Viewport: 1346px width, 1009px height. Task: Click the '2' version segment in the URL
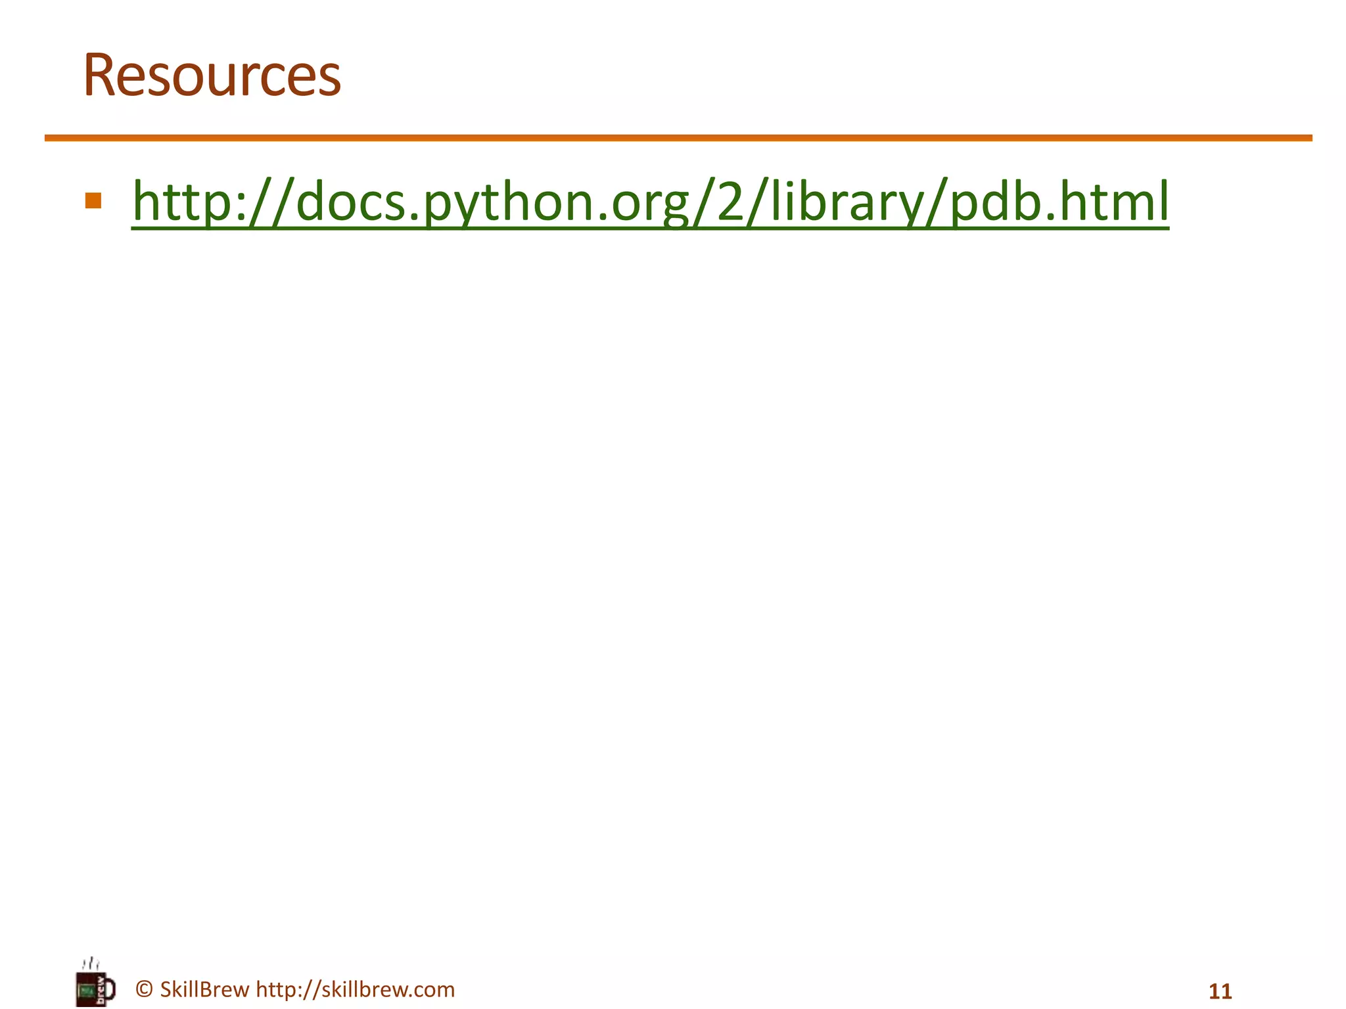point(730,202)
